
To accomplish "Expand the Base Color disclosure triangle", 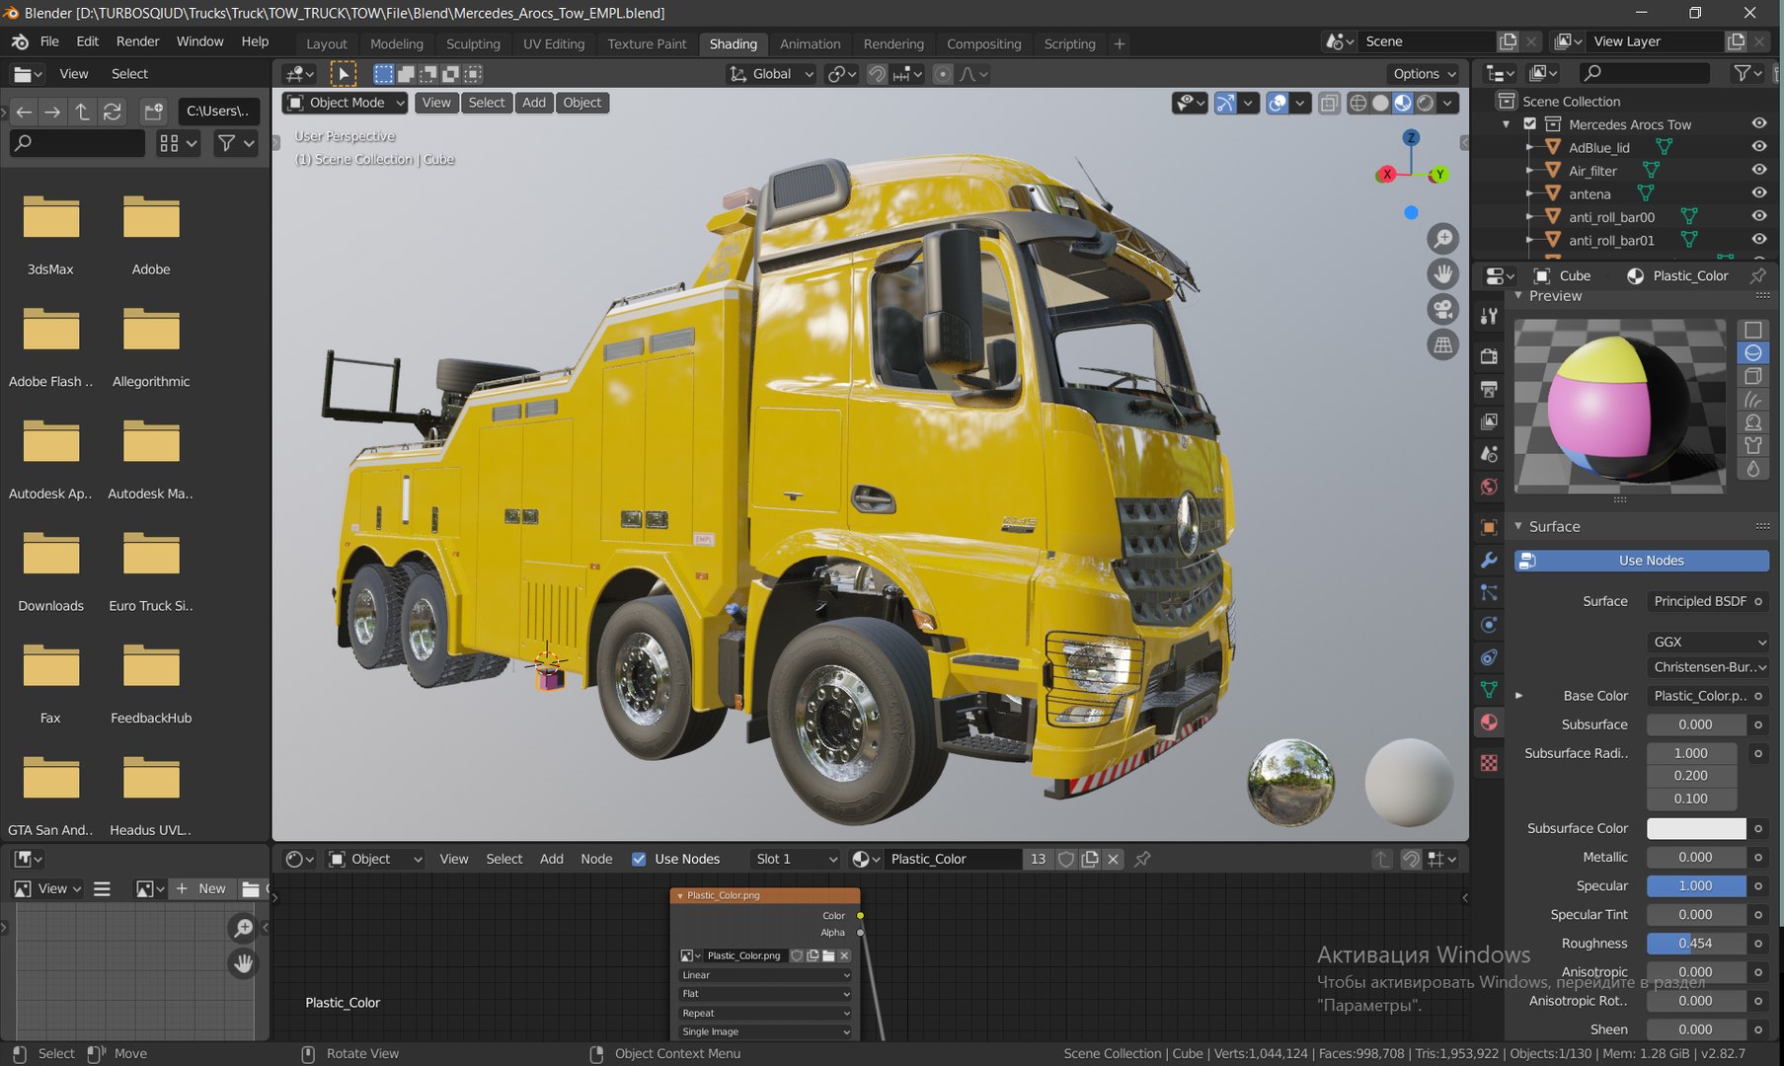I will [x=1518, y=696].
